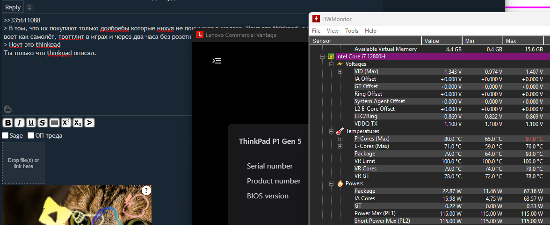Click the Reply tab button
This screenshot has width=550, height=225.
click(13, 7)
